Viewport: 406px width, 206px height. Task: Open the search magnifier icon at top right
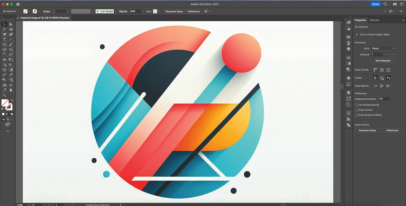click(x=385, y=4)
